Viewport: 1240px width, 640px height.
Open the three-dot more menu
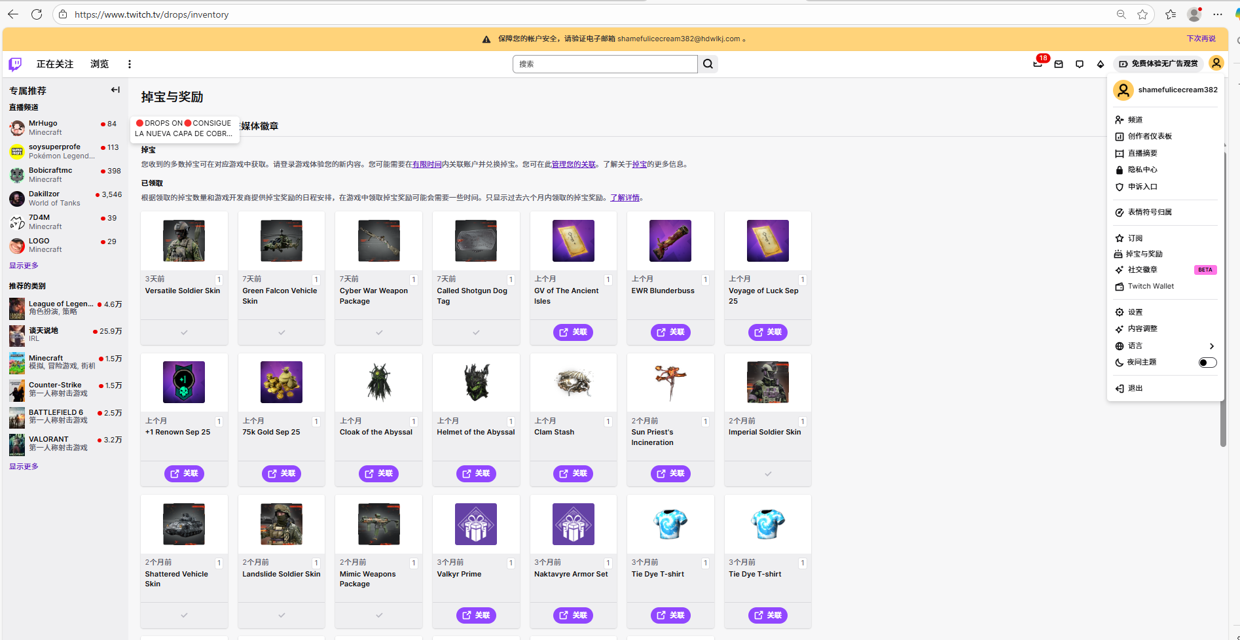(130, 64)
